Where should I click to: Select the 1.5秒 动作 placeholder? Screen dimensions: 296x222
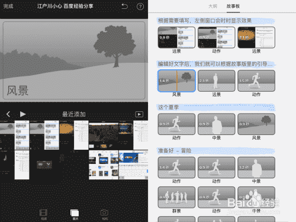256,81
